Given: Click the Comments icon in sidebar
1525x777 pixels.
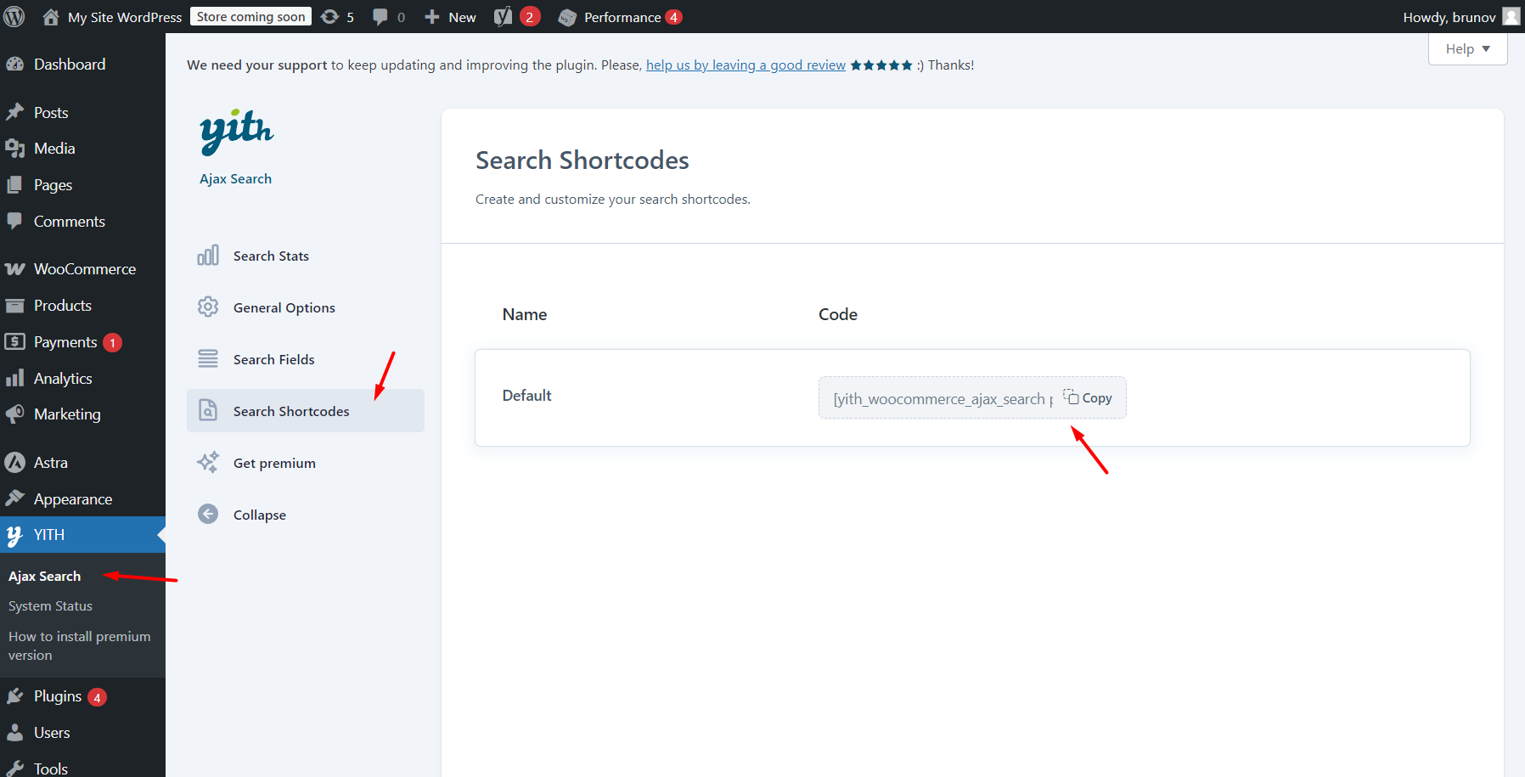Looking at the screenshot, I should [x=14, y=221].
